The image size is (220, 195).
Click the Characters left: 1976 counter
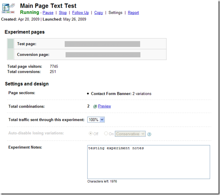coord(102,182)
